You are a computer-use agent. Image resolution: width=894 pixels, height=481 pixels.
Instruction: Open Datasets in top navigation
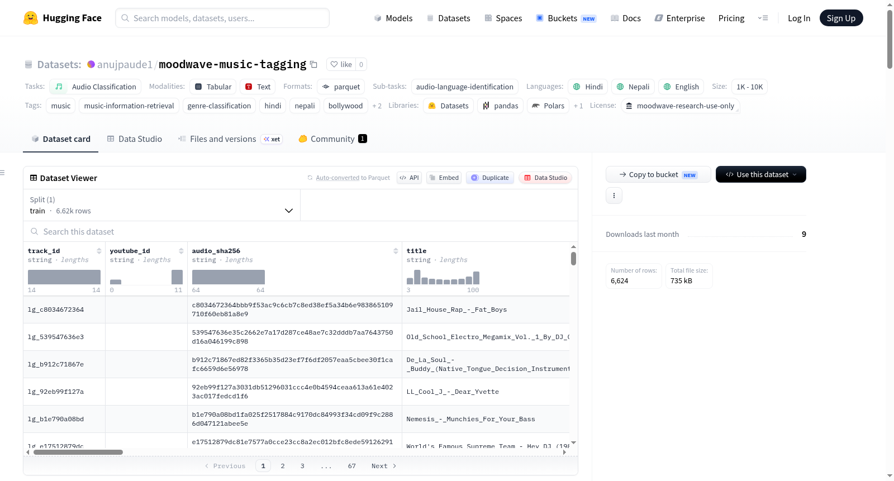click(448, 18)
